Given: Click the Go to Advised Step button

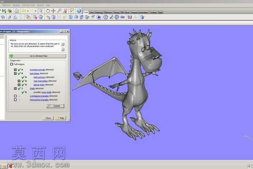Looking at the screenshot, I should [x=37, y=56].
